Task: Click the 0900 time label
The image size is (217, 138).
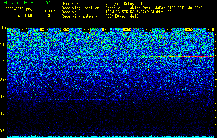Action: point(210,30)
